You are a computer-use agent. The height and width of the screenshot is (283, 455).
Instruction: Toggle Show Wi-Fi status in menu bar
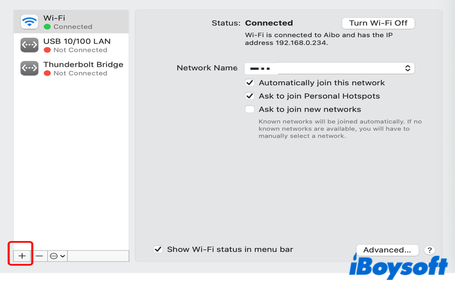pos(158,249)
